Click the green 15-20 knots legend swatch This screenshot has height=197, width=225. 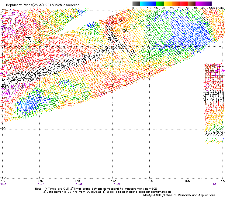[160, 4]
